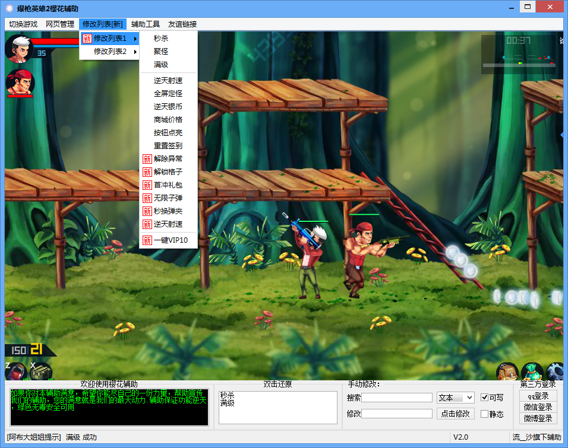The height and width of the screenshot is (448, 568).
Task: Click the 微信登录 button
Action: (538, 407)
